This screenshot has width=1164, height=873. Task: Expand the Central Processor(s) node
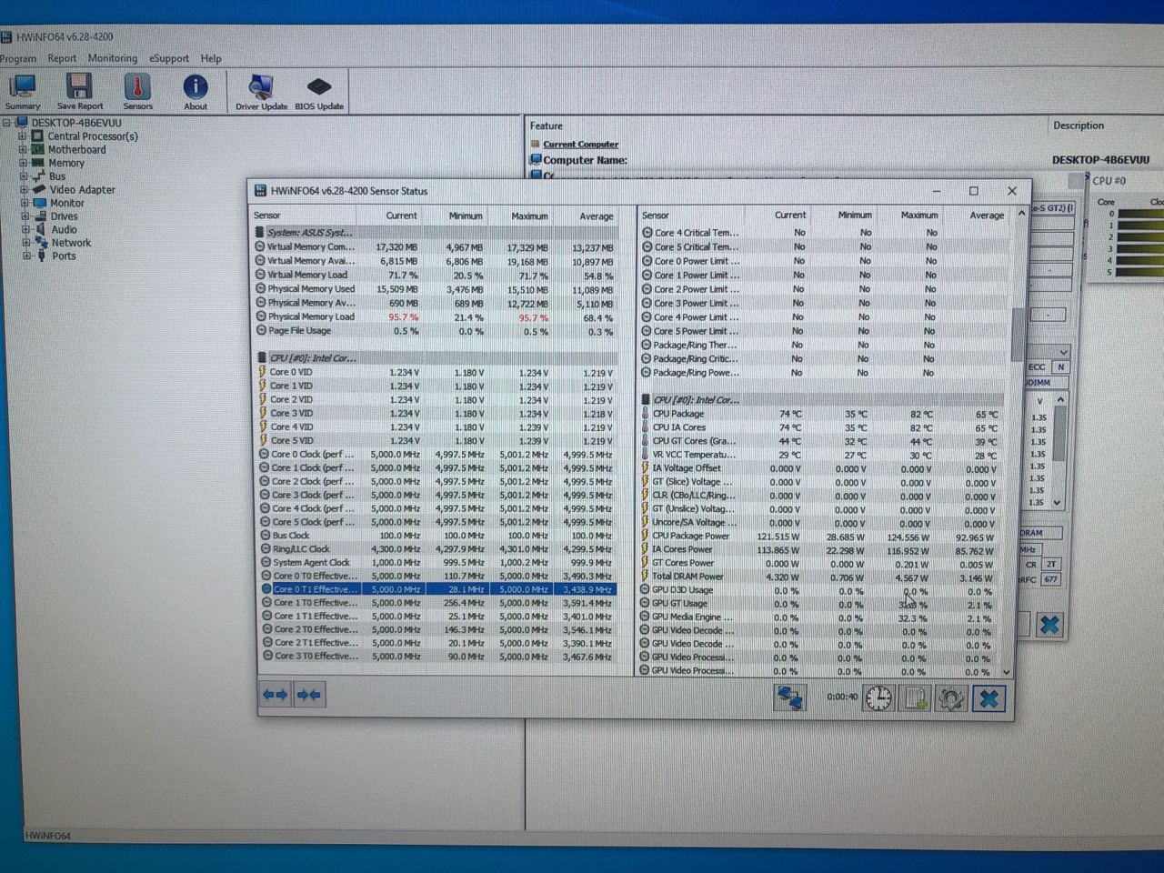[22, 136]
